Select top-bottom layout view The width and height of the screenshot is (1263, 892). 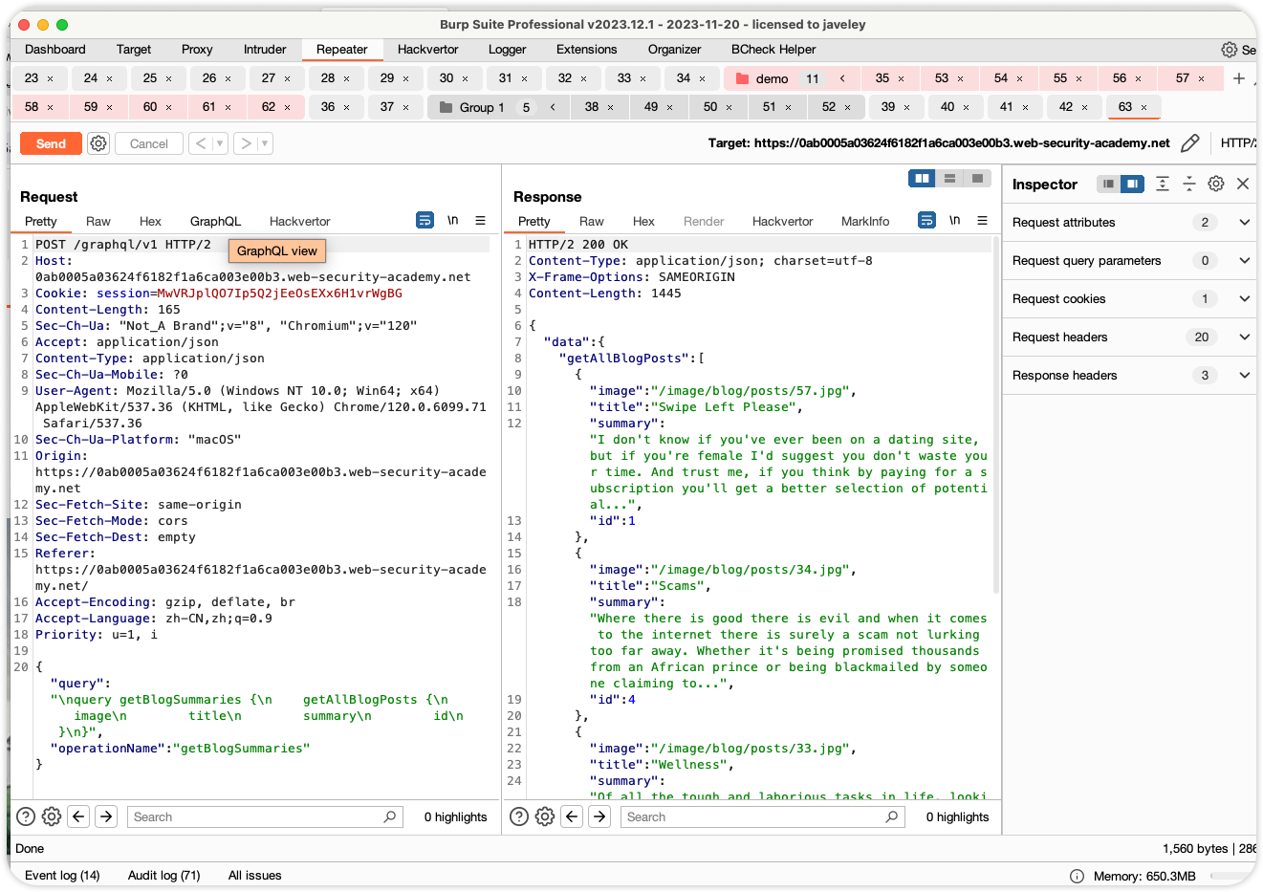pos(949,178)
